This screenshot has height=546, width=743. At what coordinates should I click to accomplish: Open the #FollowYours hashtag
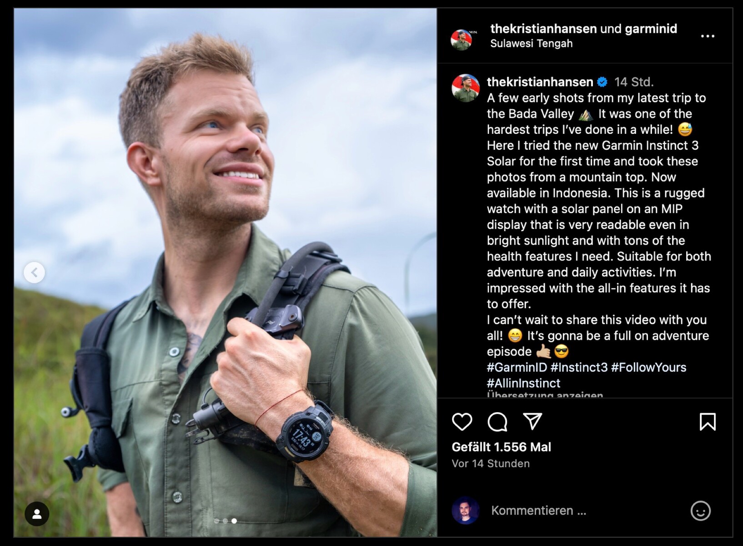point(648,367)
